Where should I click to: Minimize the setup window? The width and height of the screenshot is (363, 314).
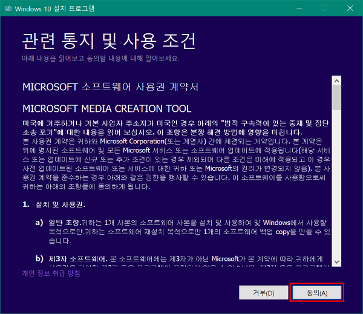[299, 8]
